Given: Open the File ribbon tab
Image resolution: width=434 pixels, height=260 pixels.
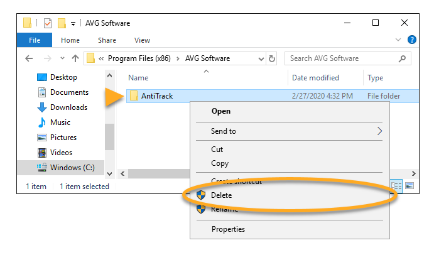Looking at the screenshot, I should (x=35, y=40).
